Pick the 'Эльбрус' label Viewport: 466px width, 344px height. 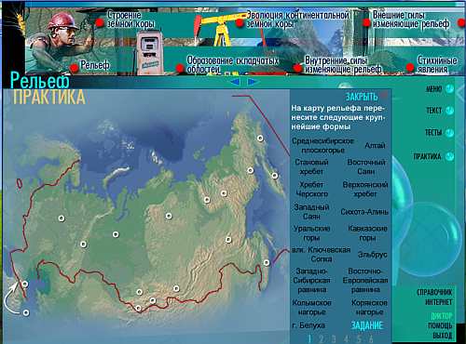[373, 255]
